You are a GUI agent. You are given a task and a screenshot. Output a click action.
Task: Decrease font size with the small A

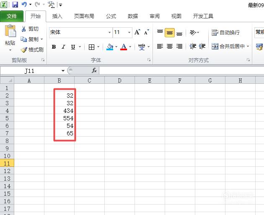147,32
